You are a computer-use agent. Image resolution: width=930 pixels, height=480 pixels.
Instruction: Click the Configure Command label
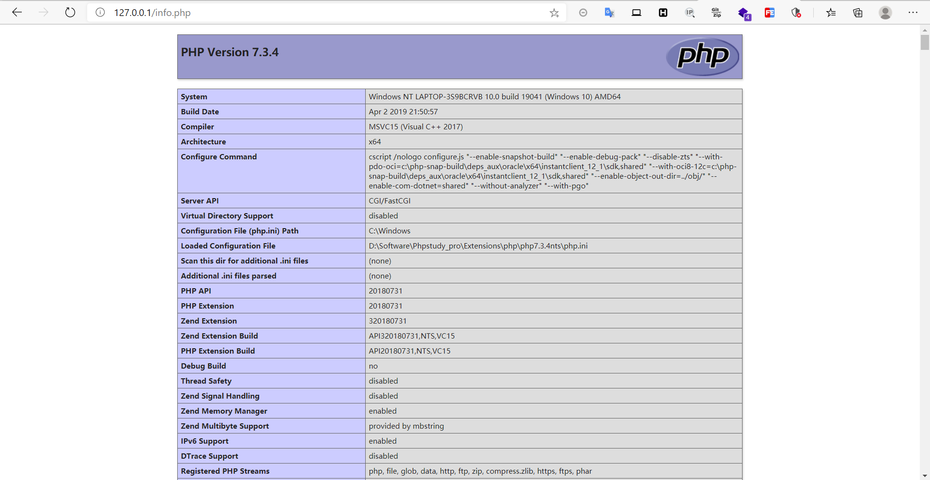pos(219,157)
